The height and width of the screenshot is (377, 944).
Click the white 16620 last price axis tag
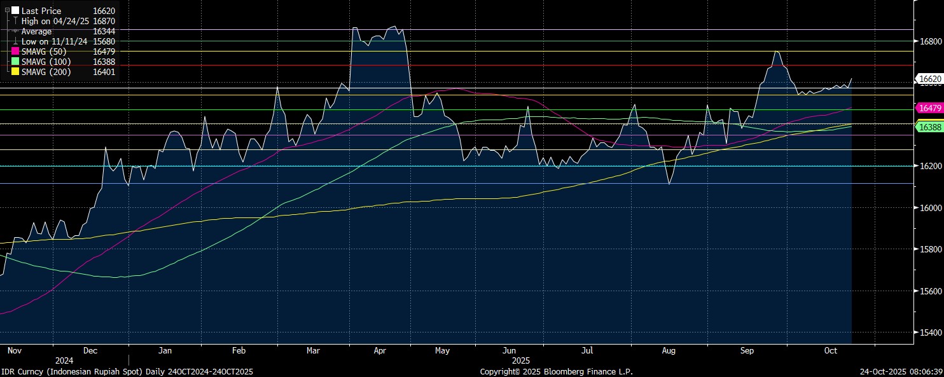click(930, 79)
